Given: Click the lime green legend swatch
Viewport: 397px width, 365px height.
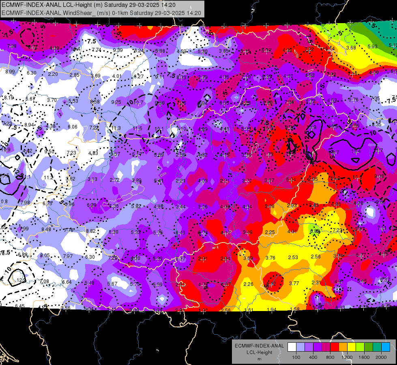Looking at the screenshot, I should 360,347.
